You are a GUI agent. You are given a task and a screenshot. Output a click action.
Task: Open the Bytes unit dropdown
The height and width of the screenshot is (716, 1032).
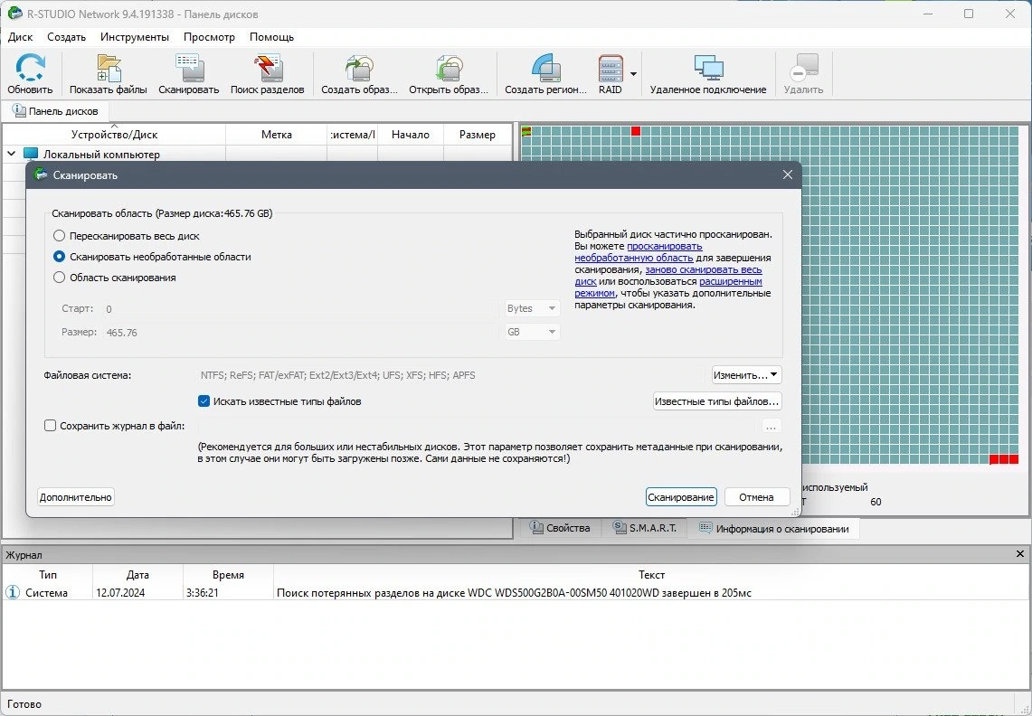(532, 308)
